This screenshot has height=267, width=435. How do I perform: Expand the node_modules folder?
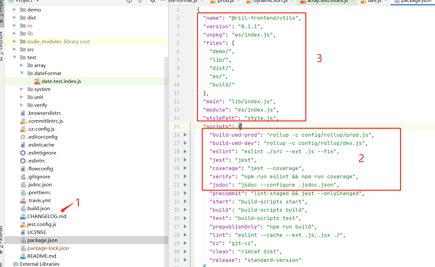tap(15, 41)
